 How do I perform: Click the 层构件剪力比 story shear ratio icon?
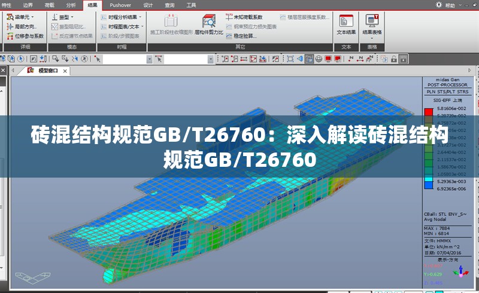pos(208,25)
